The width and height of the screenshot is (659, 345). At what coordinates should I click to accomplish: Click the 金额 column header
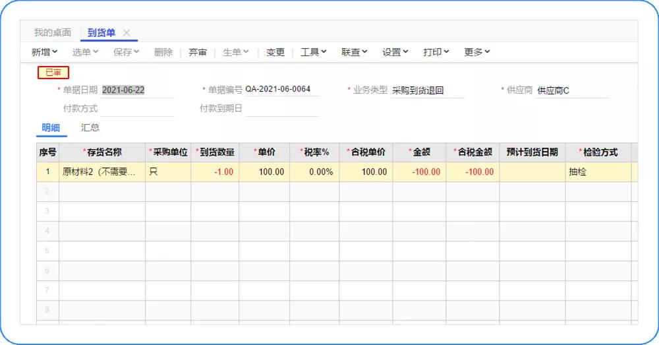click(x=419, y=152)
